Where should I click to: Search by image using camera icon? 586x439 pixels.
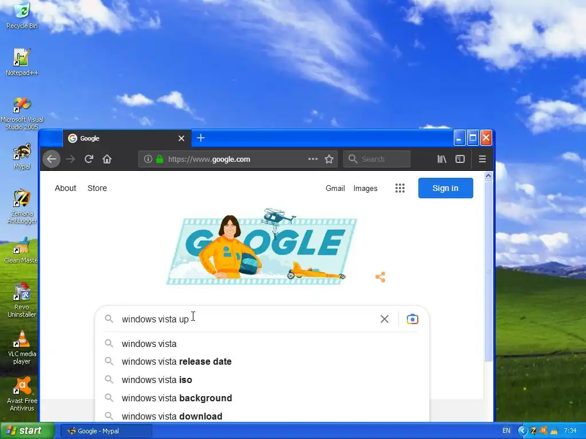413,319
